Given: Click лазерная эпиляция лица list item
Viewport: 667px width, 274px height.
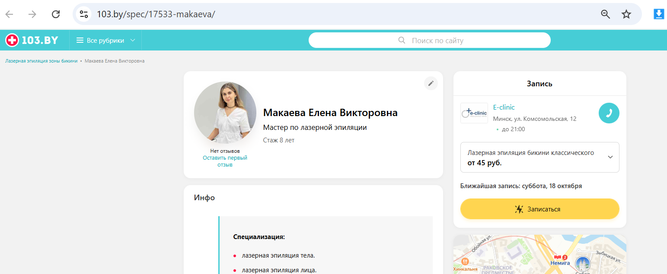Looking at the screenshot, I should (279, 271).
